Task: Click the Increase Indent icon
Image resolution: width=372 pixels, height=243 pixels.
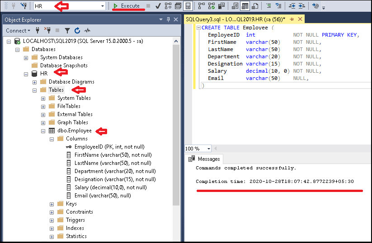Action: tap(303, 6)
